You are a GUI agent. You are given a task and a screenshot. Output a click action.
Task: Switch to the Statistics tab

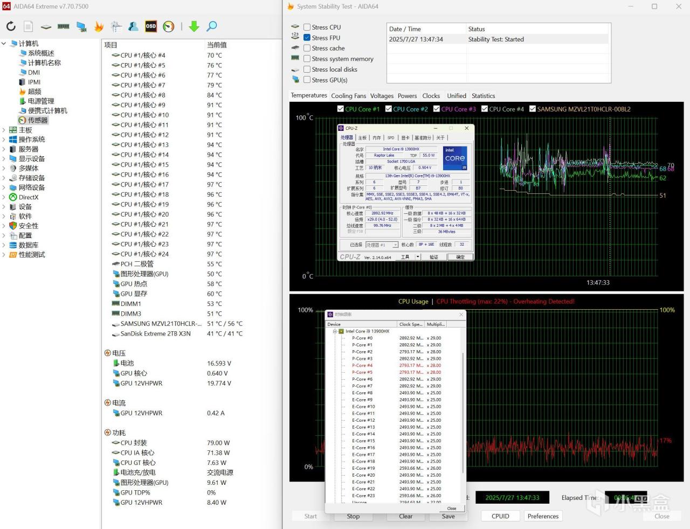point(483,96)
